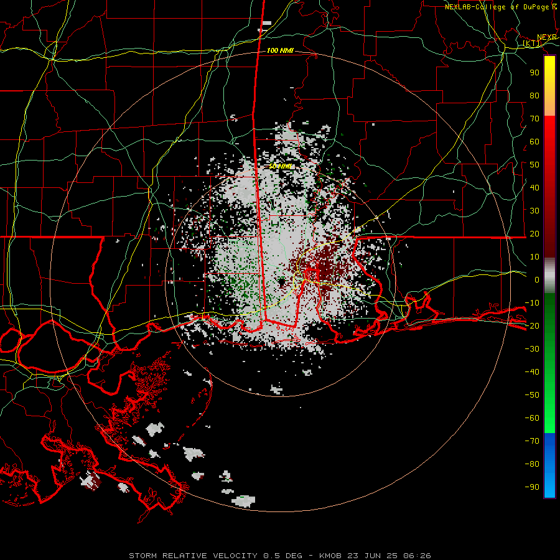The height and width of the screenshot is (560, 560).
Task: Click the 0 value on velocity scale
Action: click(x=537, y=280)
